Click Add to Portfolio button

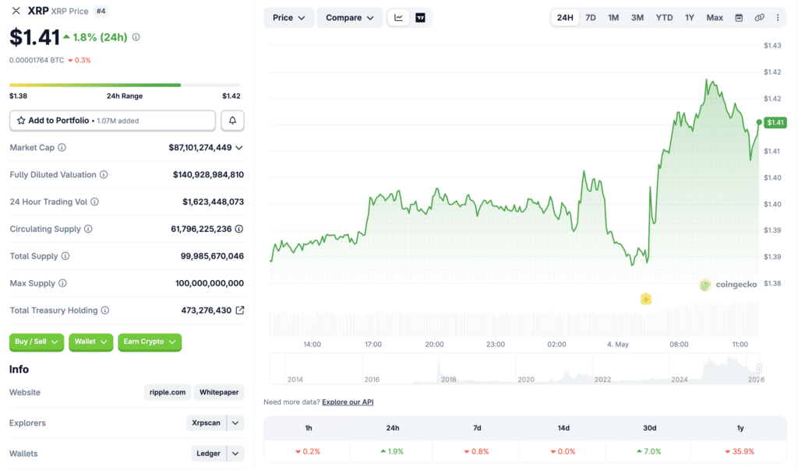coord(112,121)
